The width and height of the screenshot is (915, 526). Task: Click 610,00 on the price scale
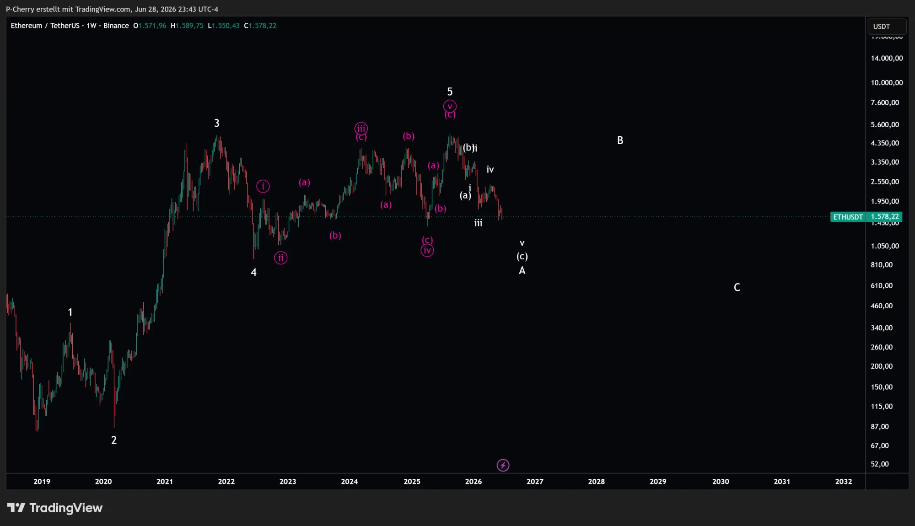(882, 285)
